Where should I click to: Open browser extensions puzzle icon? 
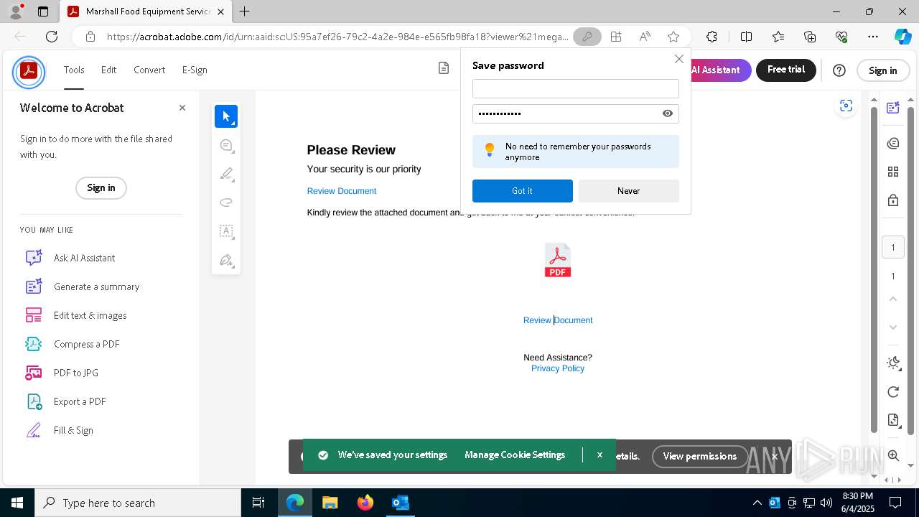[x=712, y=37]
